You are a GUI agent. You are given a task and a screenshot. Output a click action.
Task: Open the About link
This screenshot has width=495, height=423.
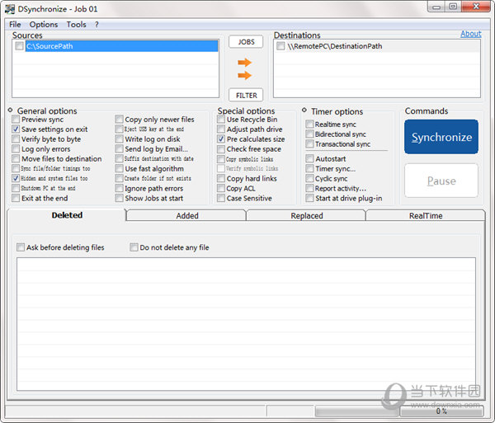[x=471, y=34]
